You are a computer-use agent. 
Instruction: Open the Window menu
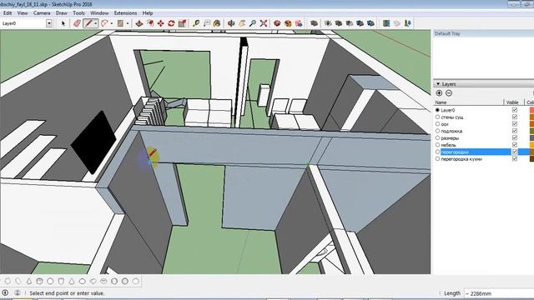coord(99,13)
